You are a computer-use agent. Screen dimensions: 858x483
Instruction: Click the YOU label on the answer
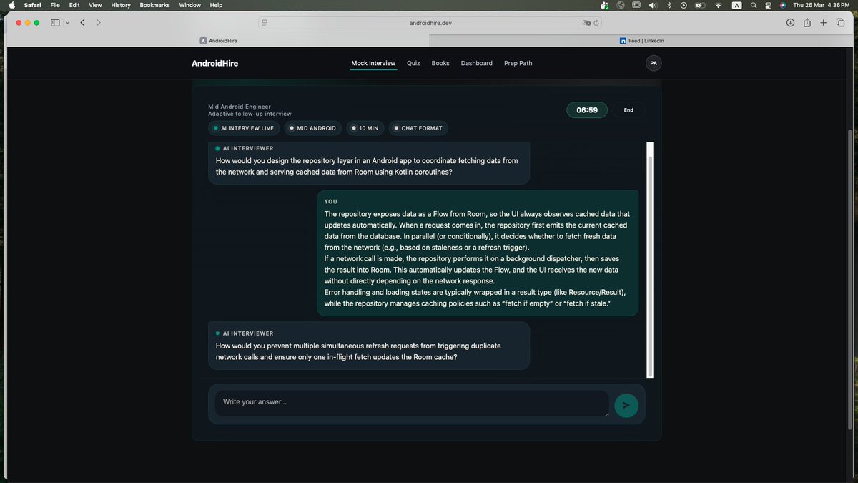(330, 202)
